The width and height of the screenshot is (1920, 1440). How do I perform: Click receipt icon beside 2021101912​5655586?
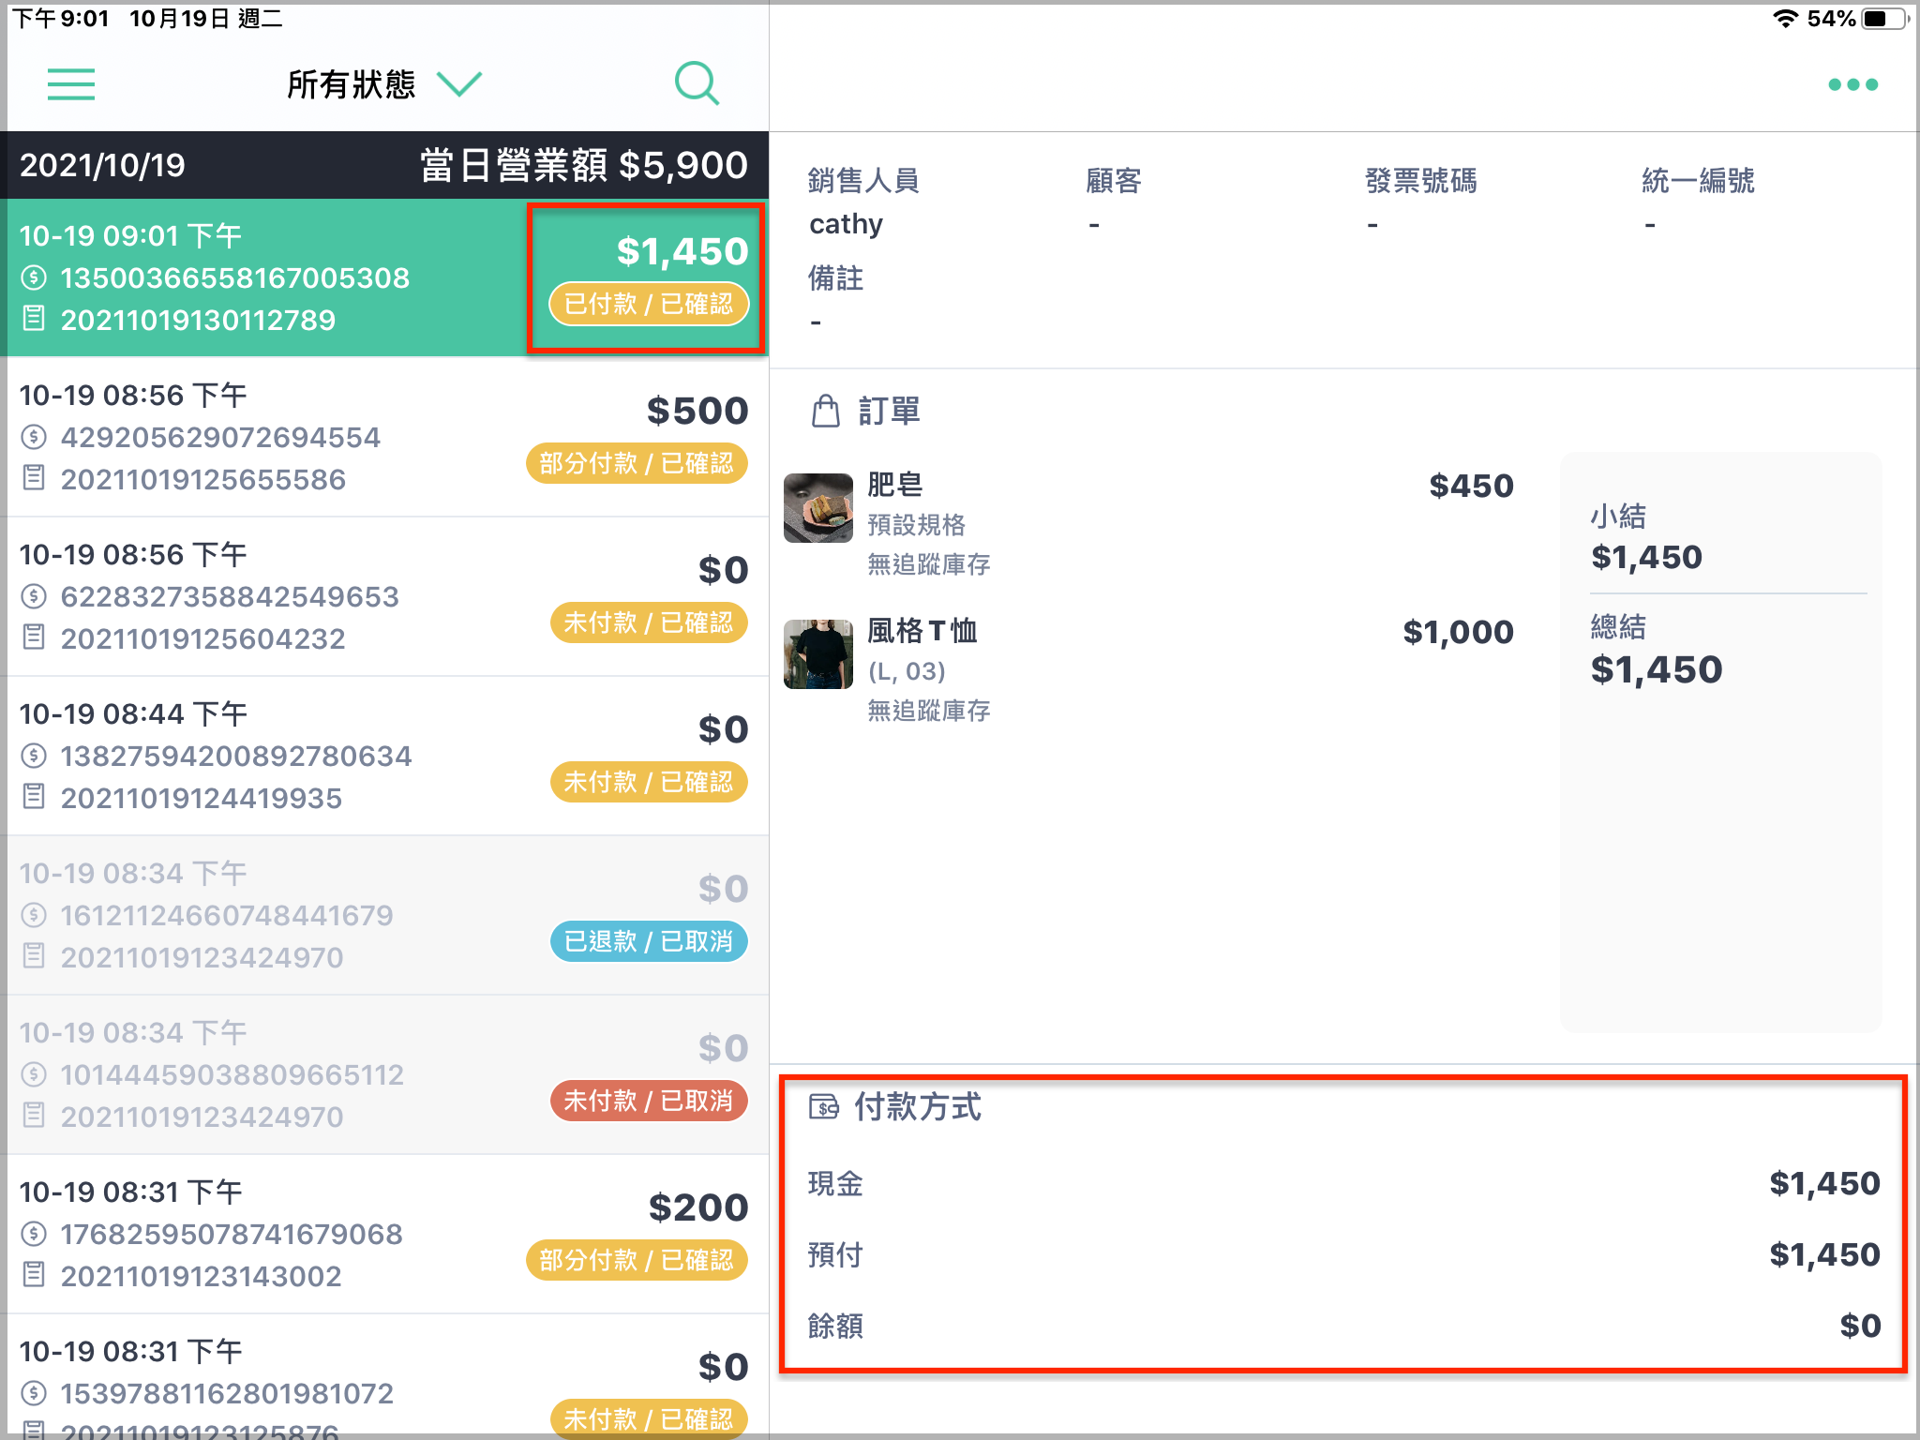34,478
